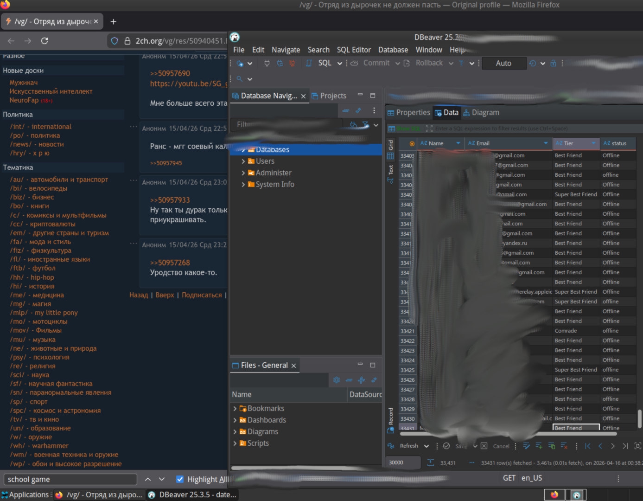Click the edit cell value icon
The width and height of the screenshot is (643, 501).
click(527, 446)
